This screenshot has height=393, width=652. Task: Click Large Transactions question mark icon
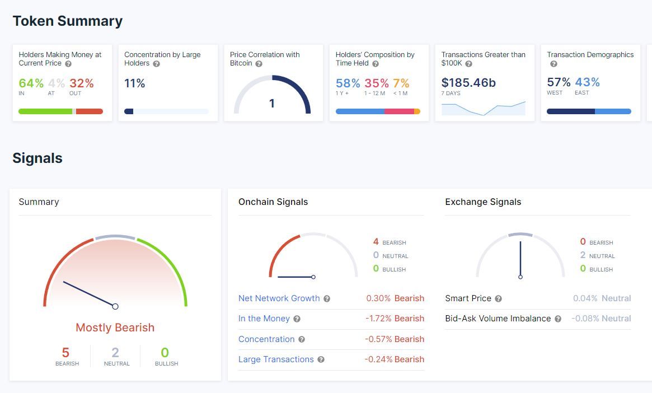click(321, 360)
